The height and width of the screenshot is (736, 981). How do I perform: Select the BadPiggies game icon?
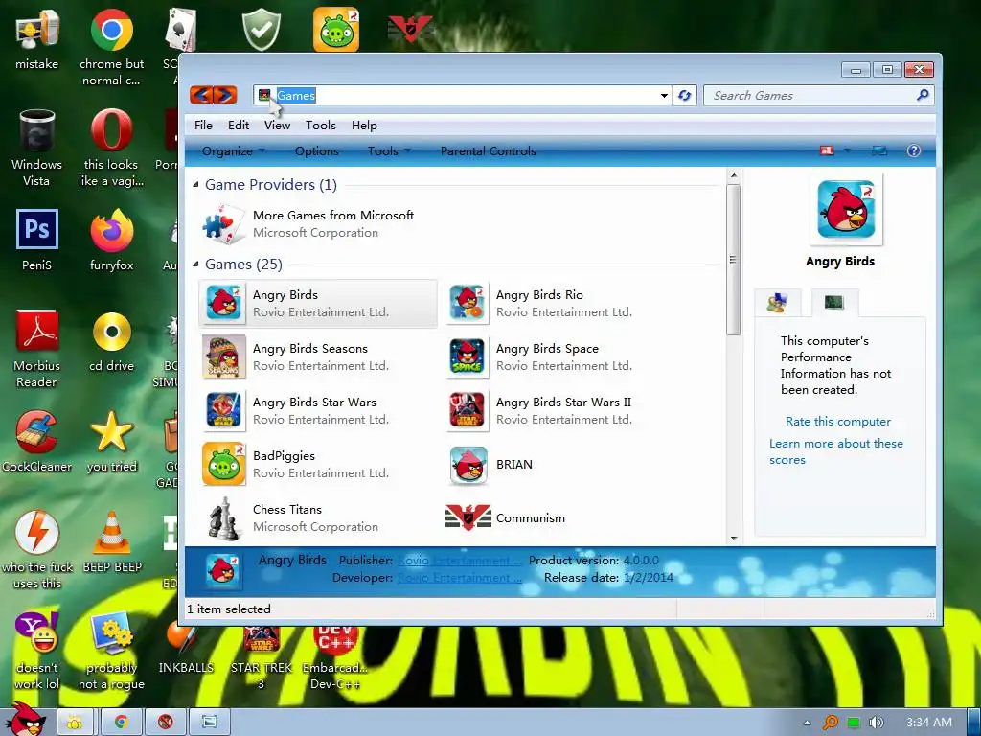click(x=224, y=465)
